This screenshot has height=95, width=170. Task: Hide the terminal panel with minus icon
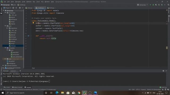coord(166,71)
